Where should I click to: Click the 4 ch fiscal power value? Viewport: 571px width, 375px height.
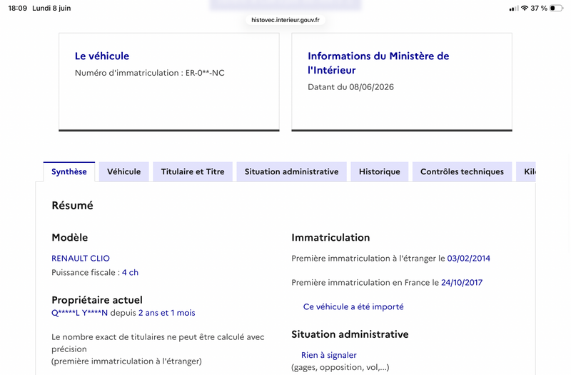[130, 273]
